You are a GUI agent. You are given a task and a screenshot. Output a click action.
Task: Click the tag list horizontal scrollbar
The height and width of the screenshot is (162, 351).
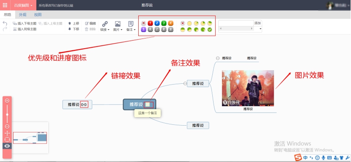[x=236, y=29]
